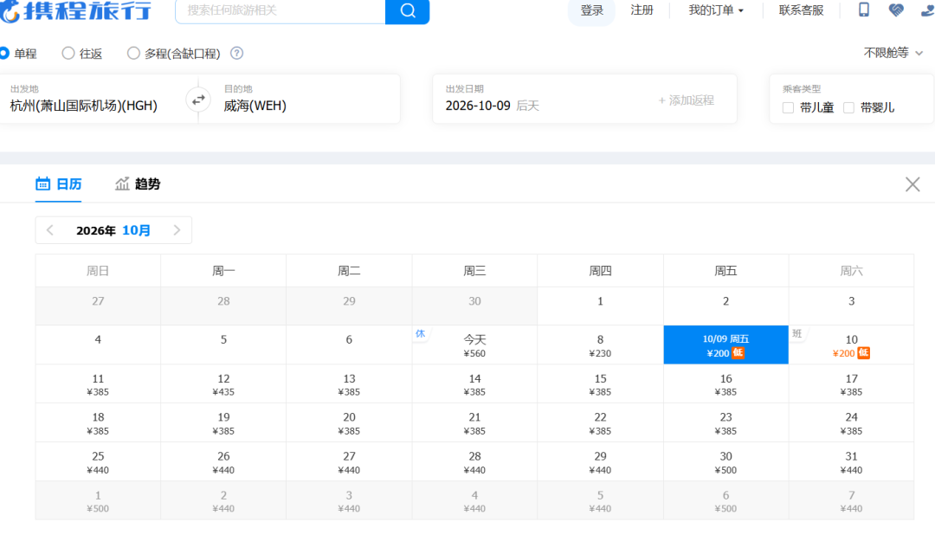The height and width of the screenshot is (541, 935).
Task: Open the 注册 link
Action: click(x=642, y=10)
